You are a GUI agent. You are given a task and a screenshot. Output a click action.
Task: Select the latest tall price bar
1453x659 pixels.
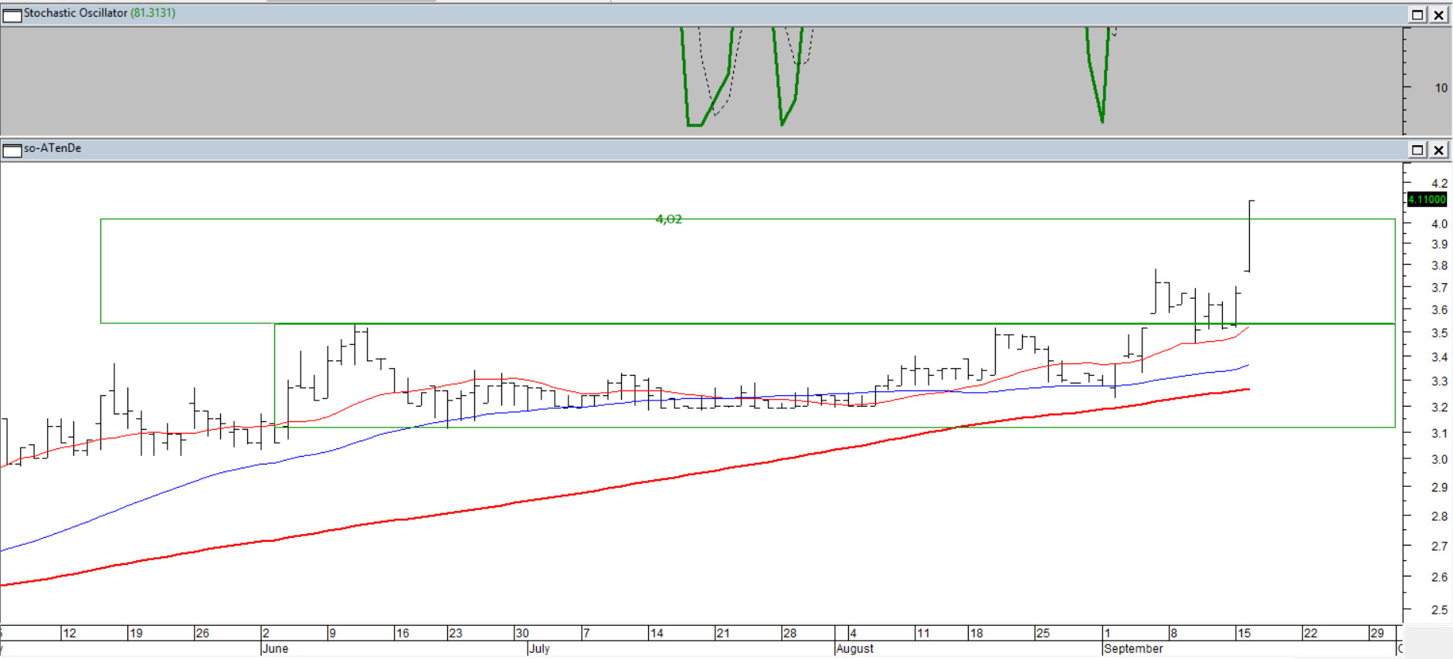tap(1250, 235)
